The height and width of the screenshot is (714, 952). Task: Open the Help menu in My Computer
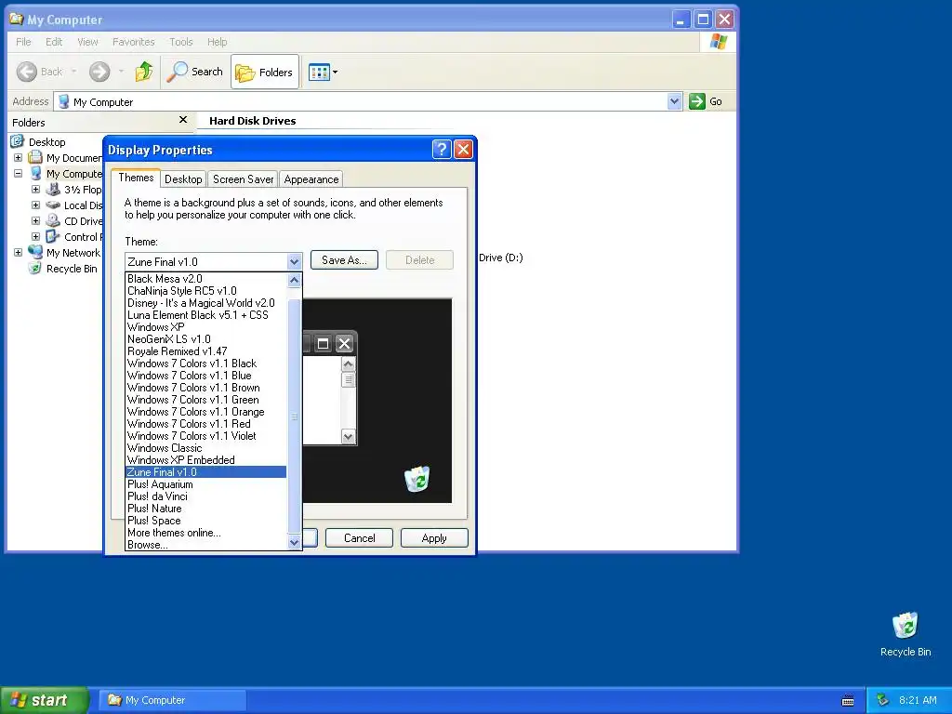tap(217, 42)
